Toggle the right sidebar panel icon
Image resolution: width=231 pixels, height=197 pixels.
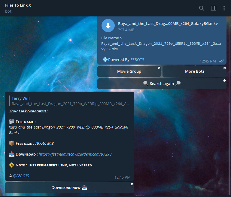[214, 8]
